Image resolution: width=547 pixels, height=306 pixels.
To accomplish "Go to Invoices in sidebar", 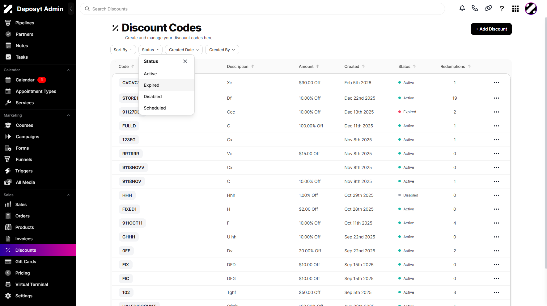I will click(x=38, y=239).
